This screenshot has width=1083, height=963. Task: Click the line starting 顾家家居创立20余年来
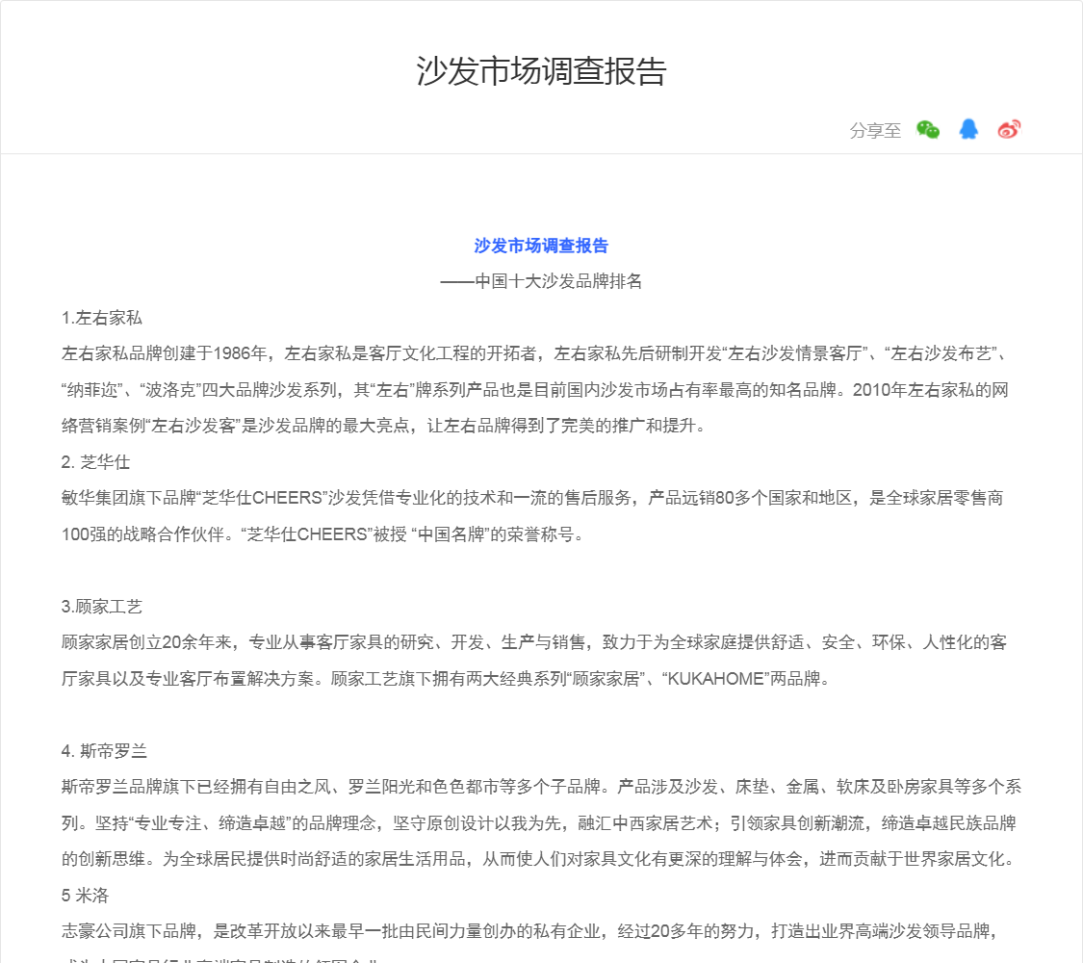(534, 642)
